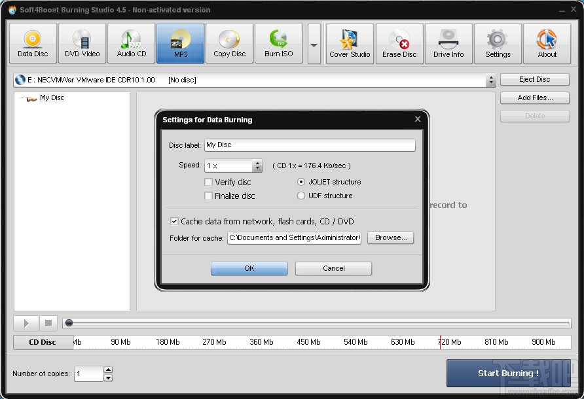This screenshot has width=584, height=399.
Task: Increase number of copies with stepper arrow
Action: coord(109,370)
